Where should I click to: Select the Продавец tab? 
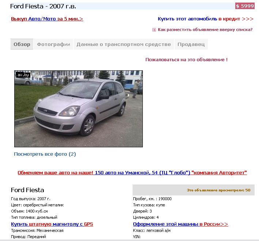tap(191, 44)
